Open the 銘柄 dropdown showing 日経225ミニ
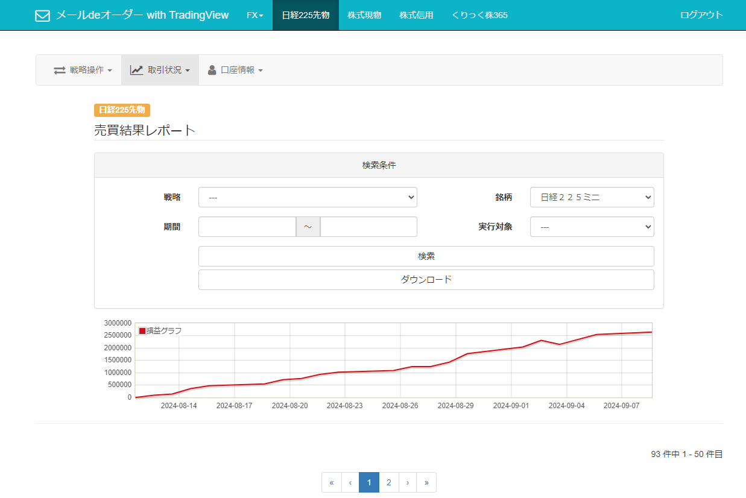The image size is (746, 498). (592, 197)
